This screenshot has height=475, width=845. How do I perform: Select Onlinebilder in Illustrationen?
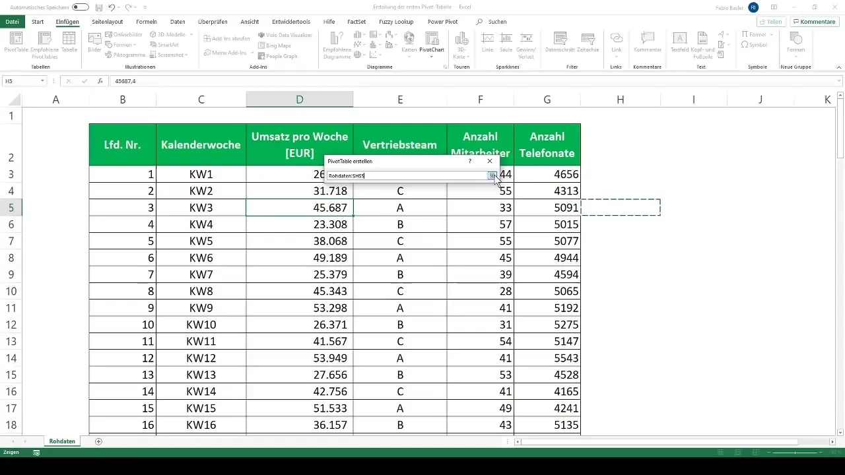click(x=123, y=34)
